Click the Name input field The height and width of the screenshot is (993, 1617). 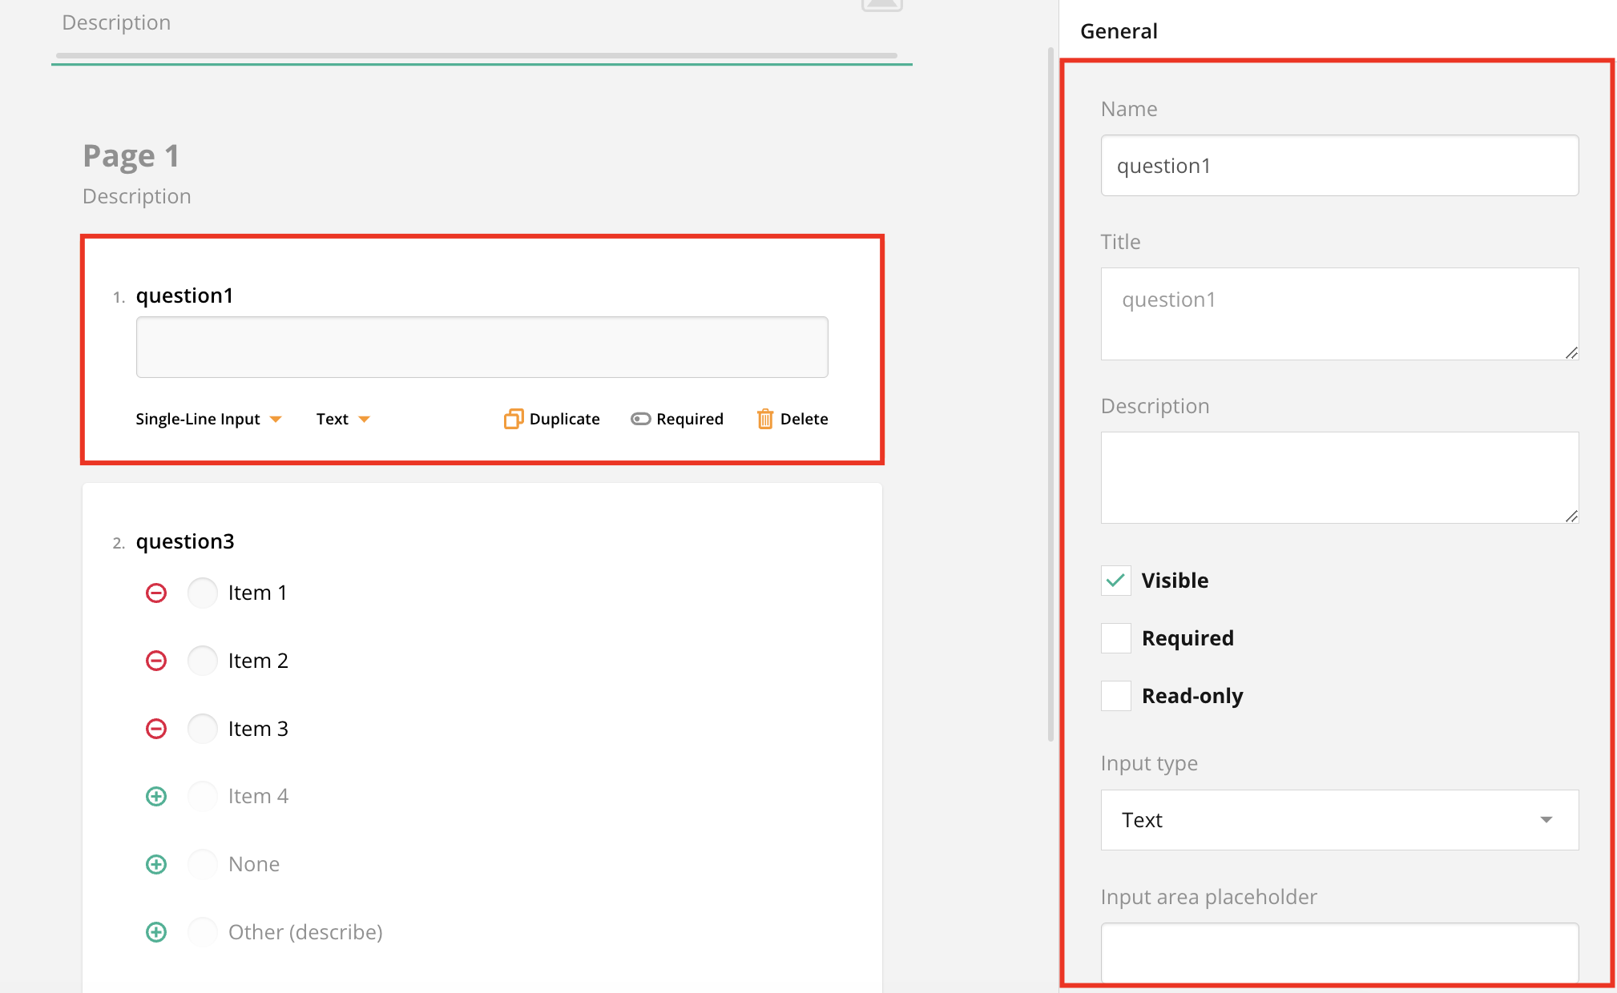pos(1339,166)
